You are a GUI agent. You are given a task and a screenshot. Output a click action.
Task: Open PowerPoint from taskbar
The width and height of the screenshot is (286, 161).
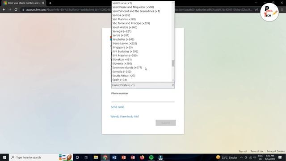pos(123,157)
